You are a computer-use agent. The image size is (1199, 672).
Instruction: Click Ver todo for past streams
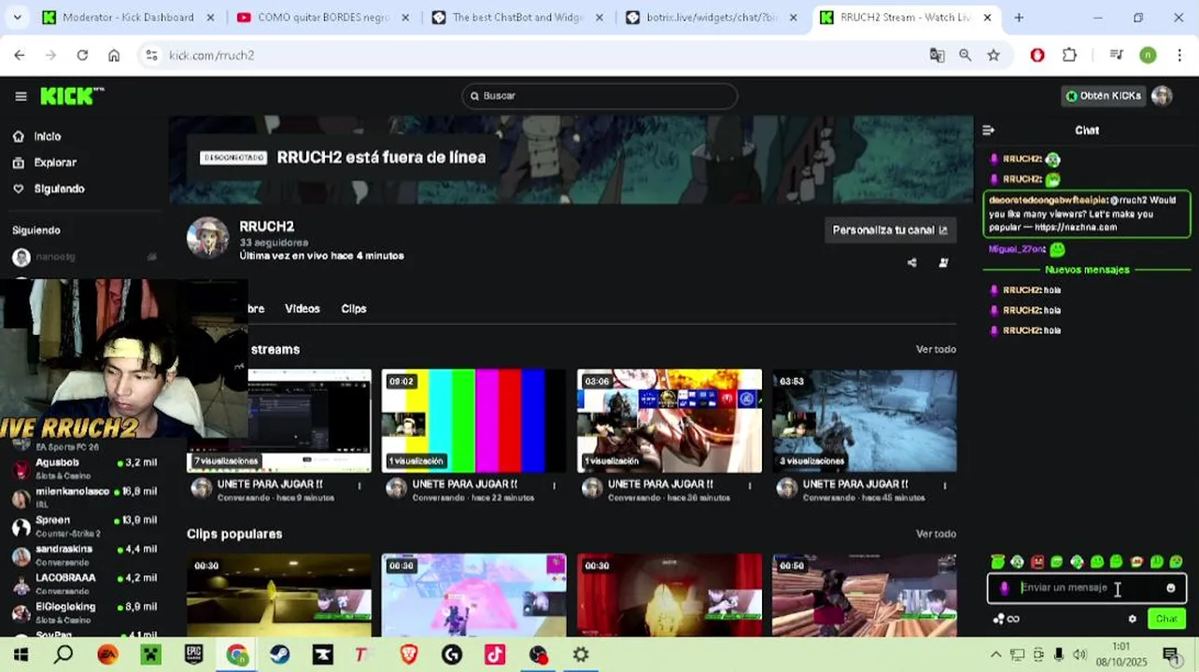click(x=936, y=349)
